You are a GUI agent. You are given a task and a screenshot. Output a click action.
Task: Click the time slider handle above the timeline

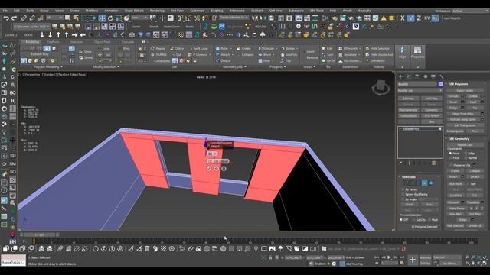coord(39,235)
